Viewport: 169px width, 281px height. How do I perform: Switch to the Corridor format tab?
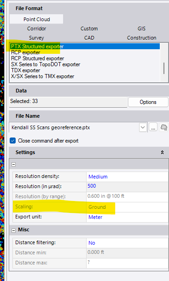pyautogui.click(x=36, y=29)
